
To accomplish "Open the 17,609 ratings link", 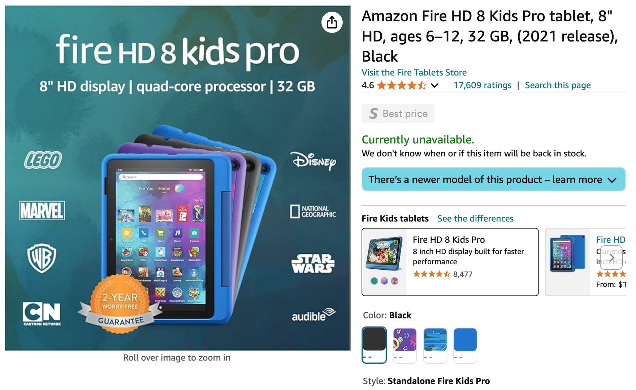I will point(482,85).
